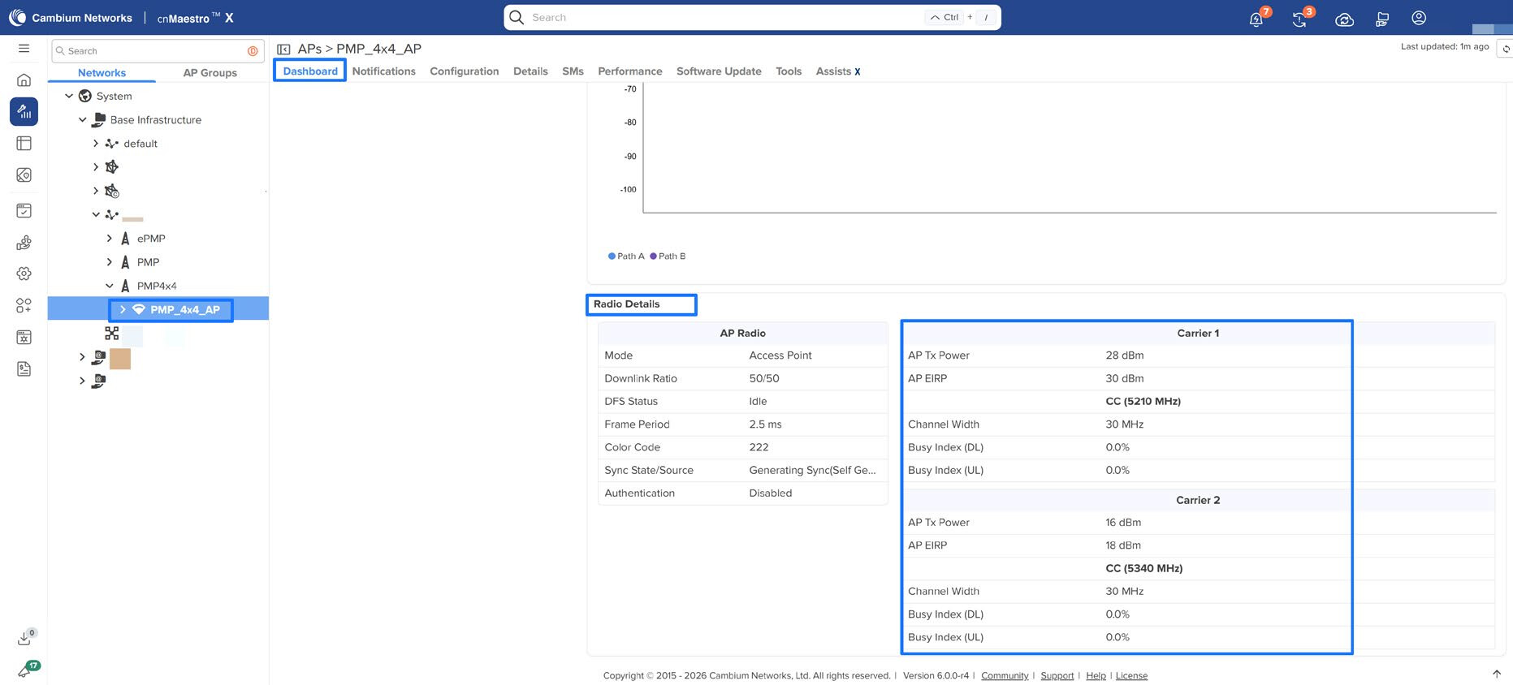The width and height of the screenshot is (1513, 685).
Task: Toggle Path B series in the chart legend
Action: 668,256
